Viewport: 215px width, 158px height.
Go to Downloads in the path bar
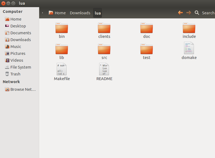point(80,13)
